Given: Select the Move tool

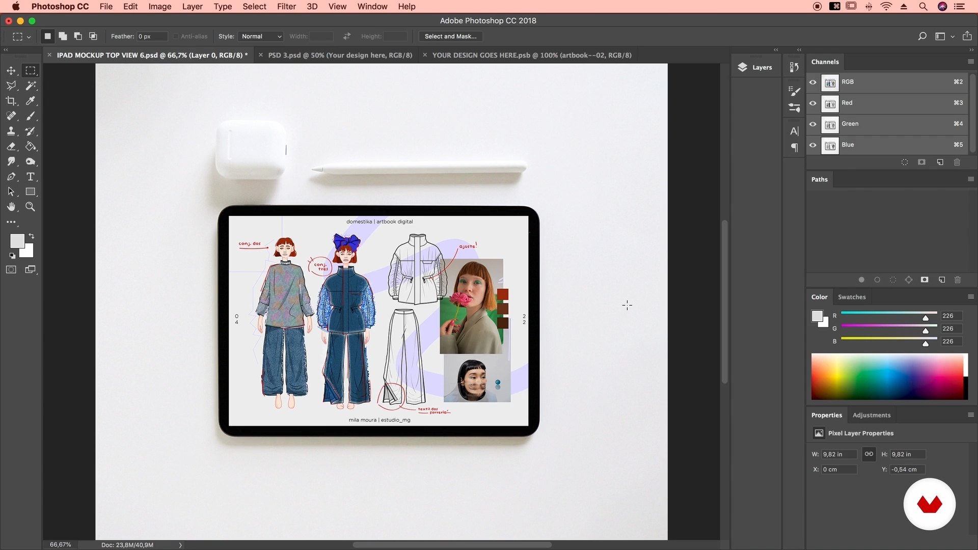Looking at the screenshot, I should click(11, 70).
